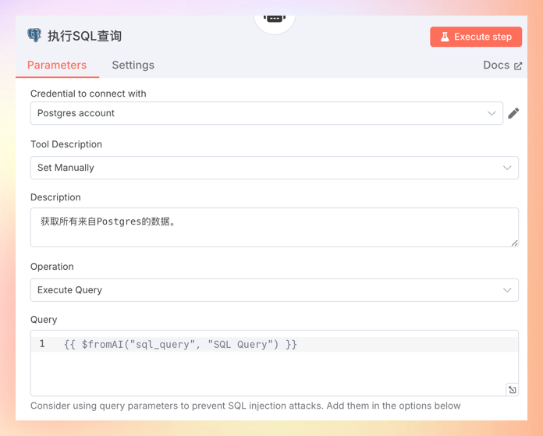Click the Tool Description label
Image resolution: width=543 pixels, height=436 pixels.
tap(66, 144)
